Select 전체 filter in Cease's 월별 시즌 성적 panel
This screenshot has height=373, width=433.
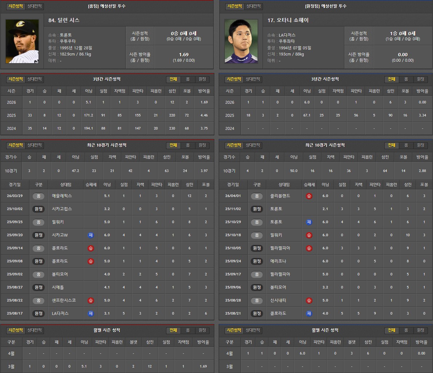[173, 331]
